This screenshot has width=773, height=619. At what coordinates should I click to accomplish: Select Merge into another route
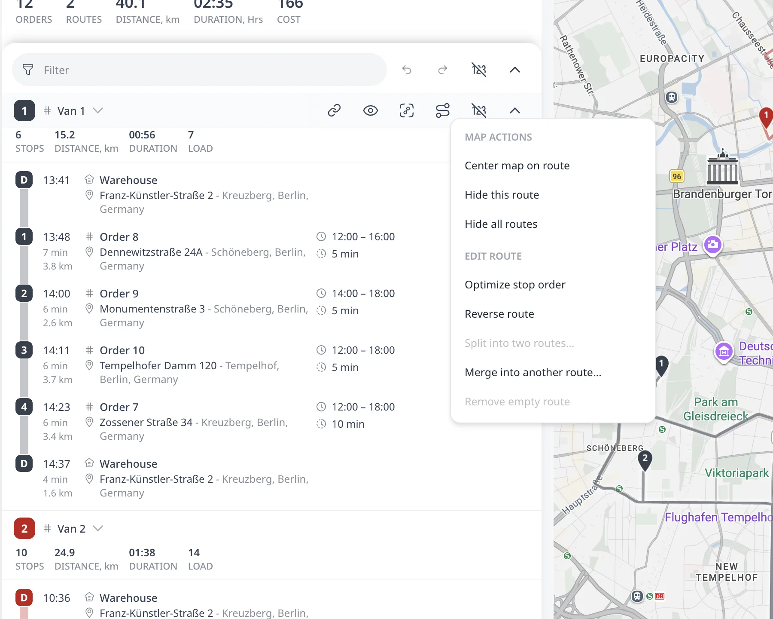533,372
